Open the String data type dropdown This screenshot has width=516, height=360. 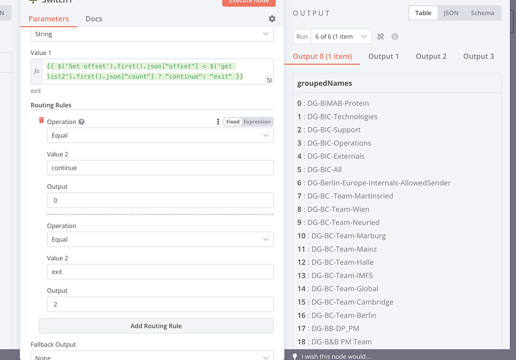click(152, 34)
